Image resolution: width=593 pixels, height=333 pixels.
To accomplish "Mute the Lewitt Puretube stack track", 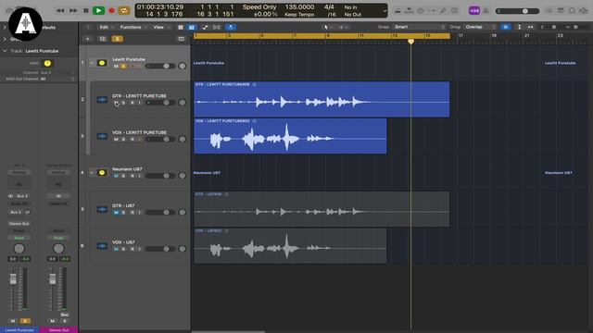I will pyautogui.click(x=116, y=67).
